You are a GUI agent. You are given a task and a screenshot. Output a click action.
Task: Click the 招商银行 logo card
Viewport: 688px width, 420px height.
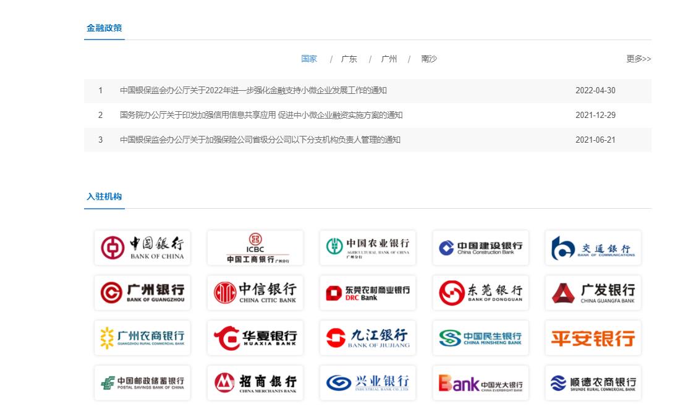point(255,383)
